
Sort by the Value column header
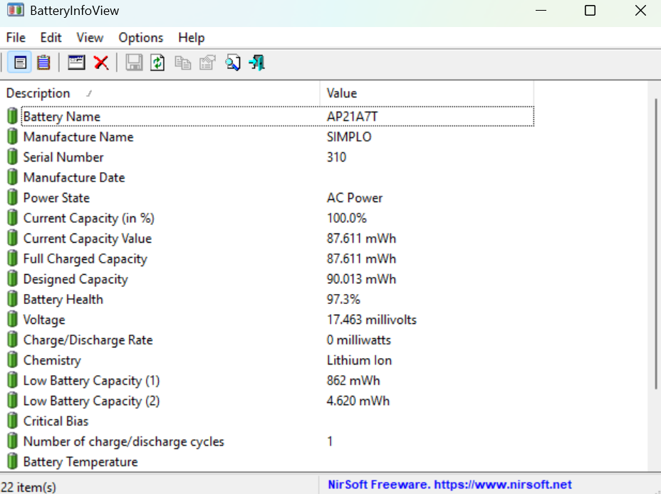[x=427, y=93]
